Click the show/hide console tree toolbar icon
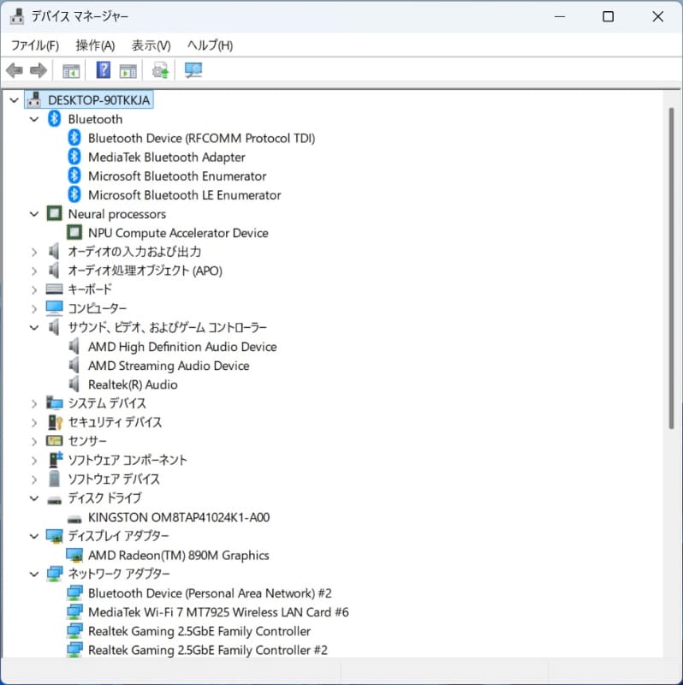The image size is (683, 685). tap(71, 71)
